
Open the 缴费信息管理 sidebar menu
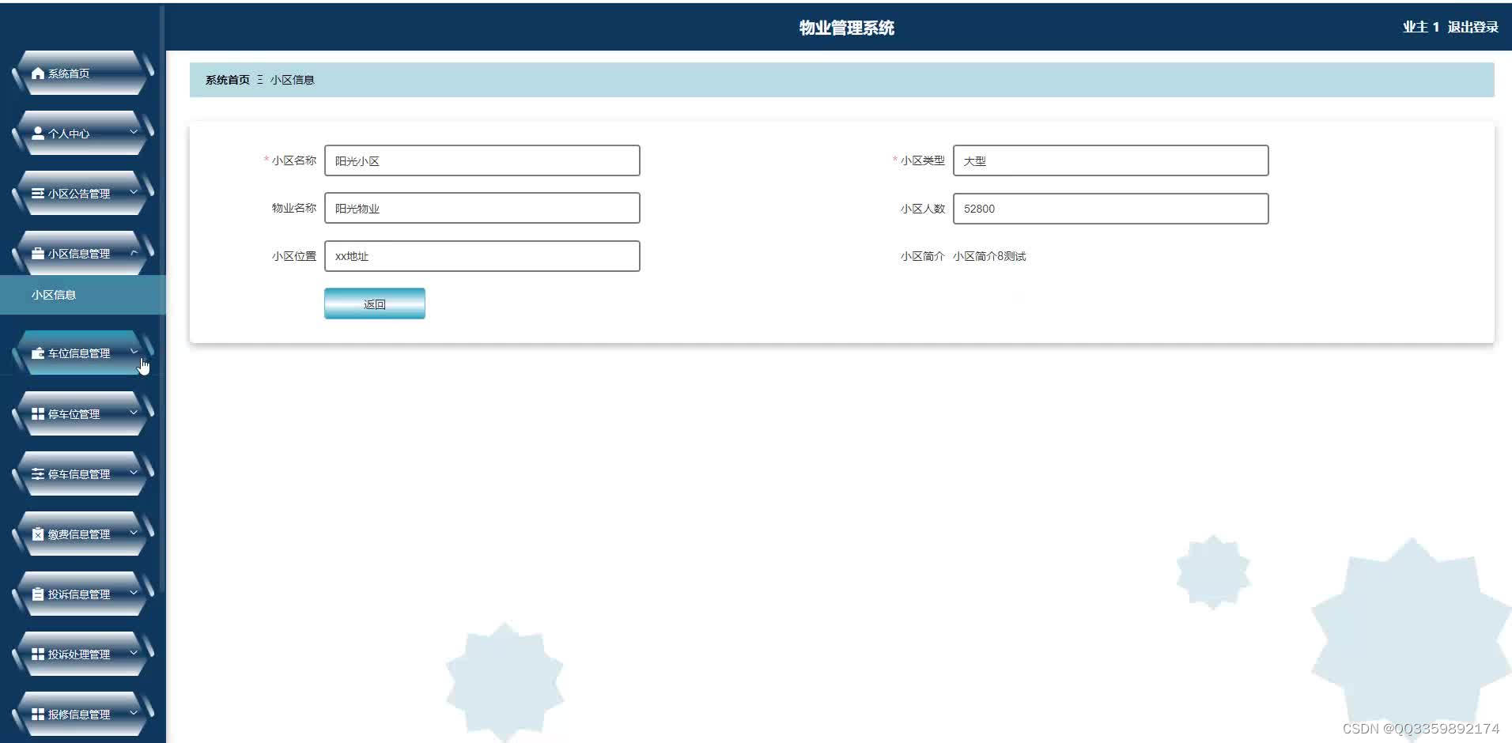click(83, 534)
